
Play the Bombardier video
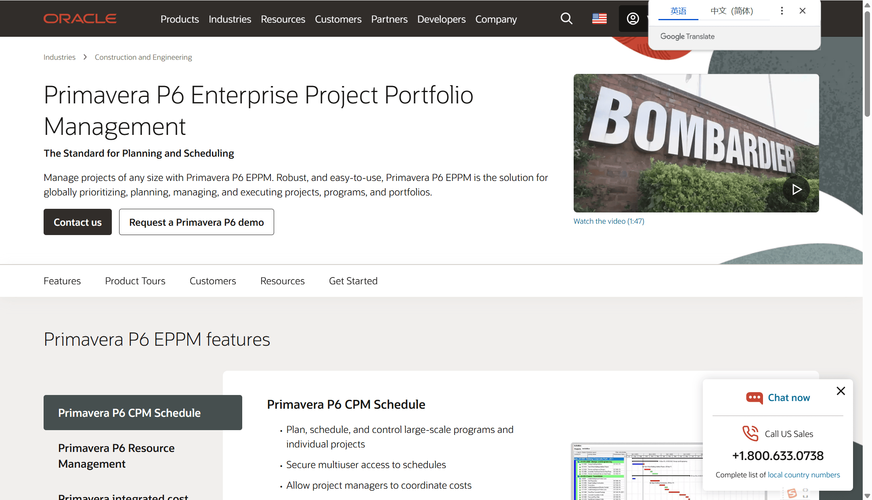(x=796, y=189)
